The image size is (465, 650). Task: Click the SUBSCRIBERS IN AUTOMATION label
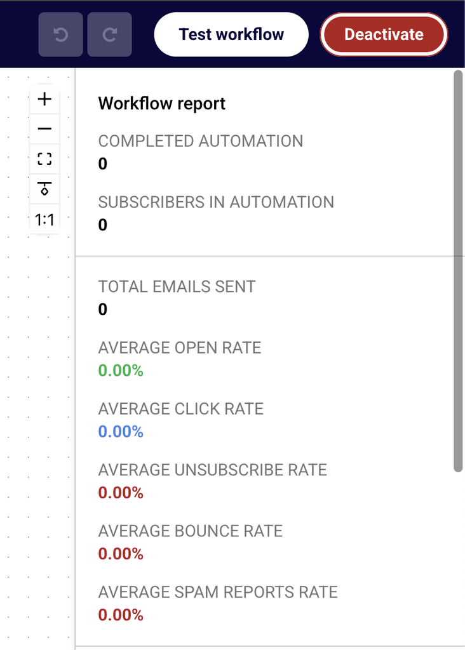click(216, 202)
